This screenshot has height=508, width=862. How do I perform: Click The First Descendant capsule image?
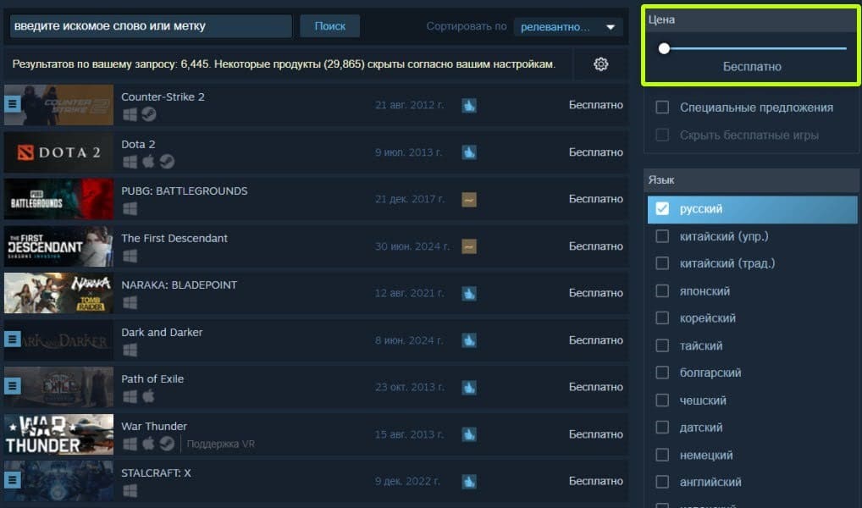pyautogui.click(x=58, y=246)
